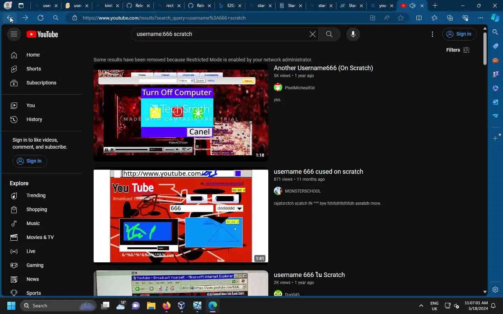Viewport: 503px width, 314px height.
Task: Open the Live category
Action: [x=42, y=251]
